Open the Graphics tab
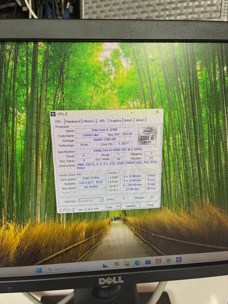 [115, 121]
